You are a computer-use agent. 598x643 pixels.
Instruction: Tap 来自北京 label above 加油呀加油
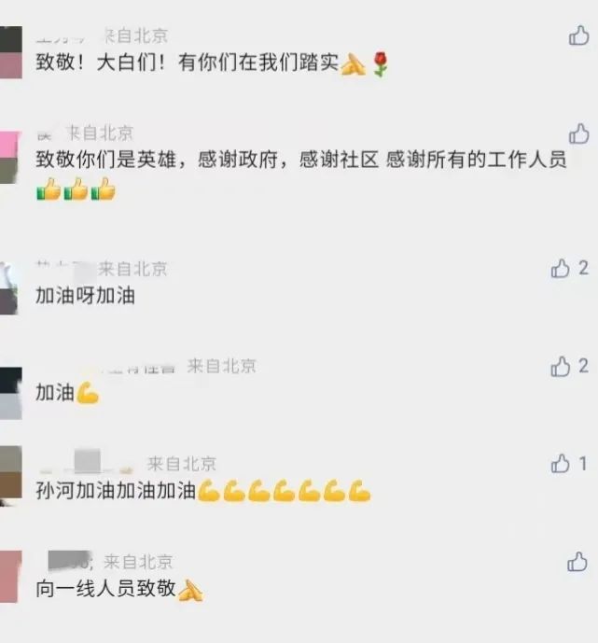tap(132, 269)
